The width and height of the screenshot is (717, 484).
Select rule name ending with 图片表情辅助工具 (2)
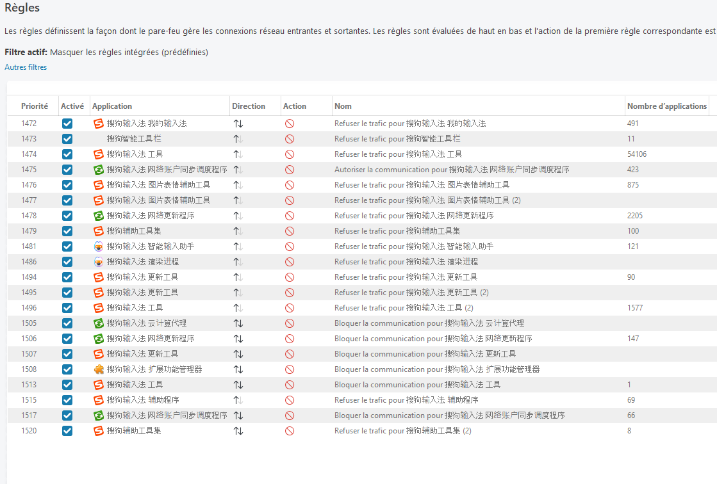(x=427, y=200)
